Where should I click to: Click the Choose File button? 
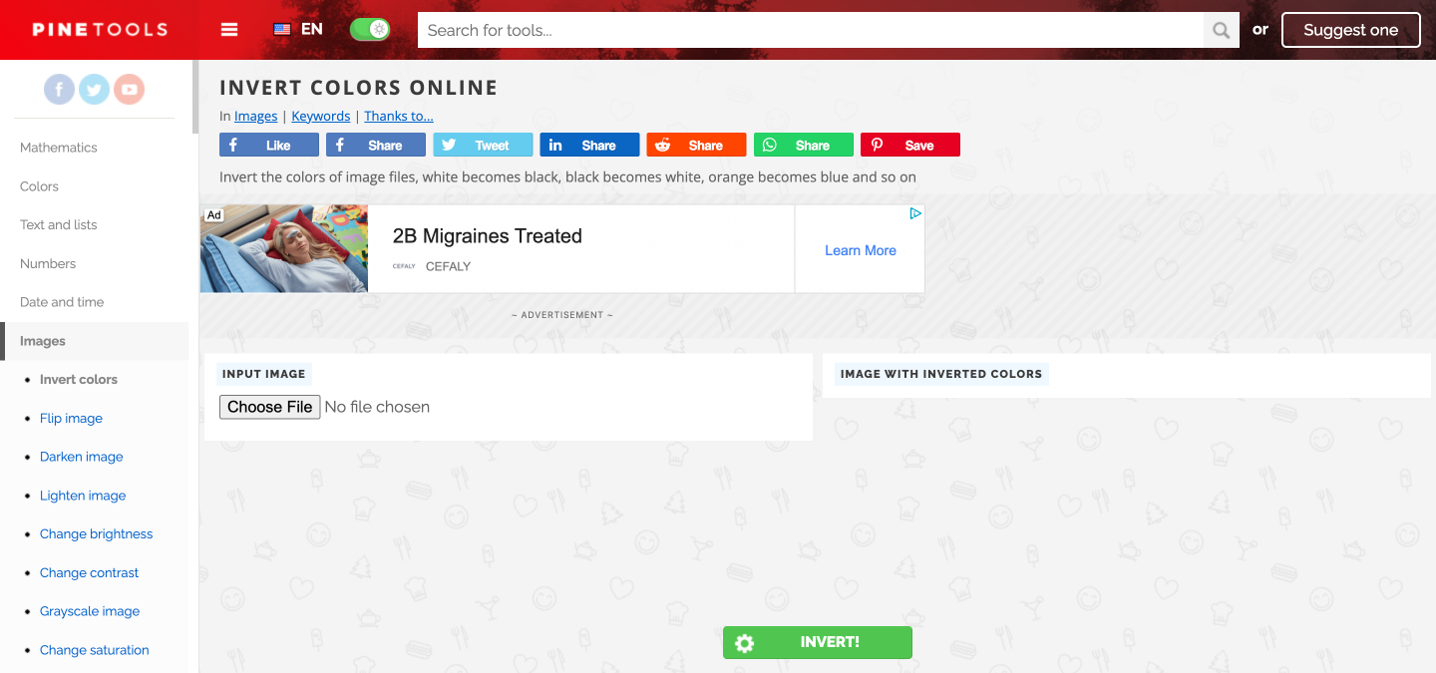click(x=269, y=407)
